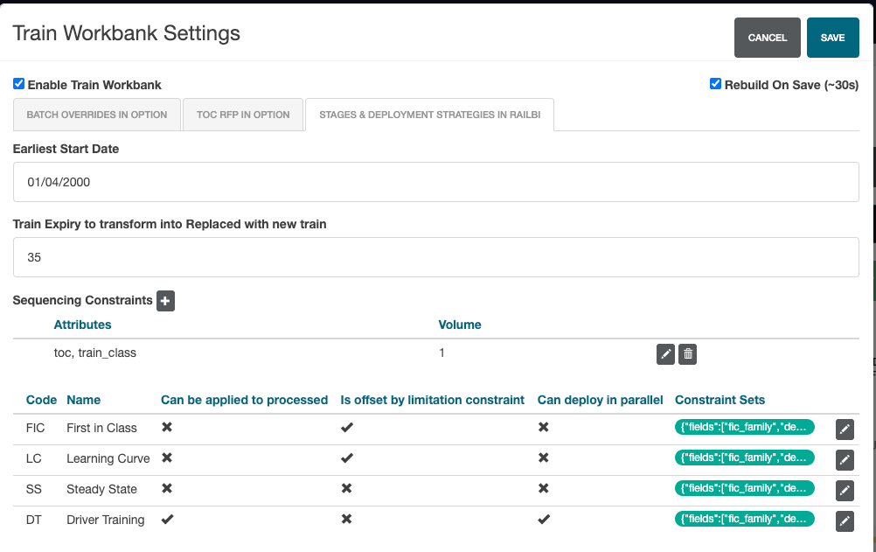Switch to Batch Overrides in Option tab

click(96, 115)
